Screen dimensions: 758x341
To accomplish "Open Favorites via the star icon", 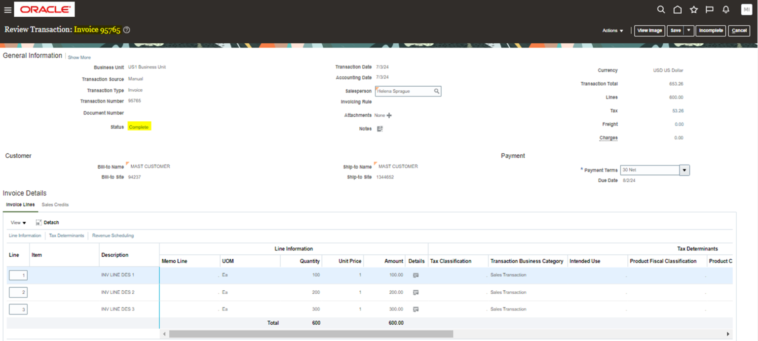I will coord(693,9).
